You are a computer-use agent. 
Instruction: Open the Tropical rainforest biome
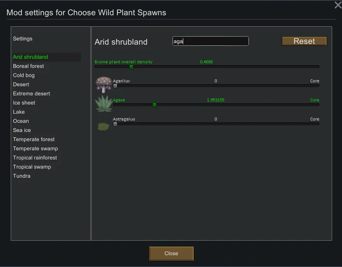tap(35, 158)
